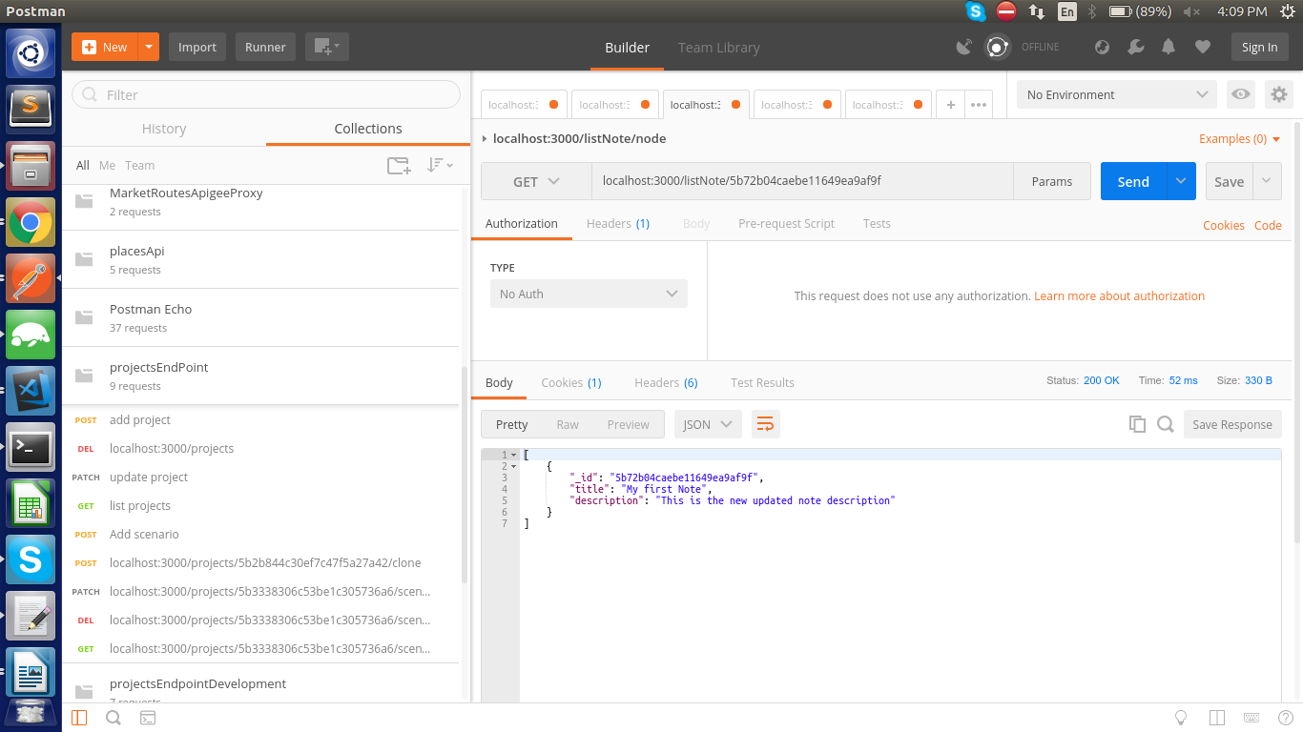Launch Google Chrome from dock
This screenshot has height=732, width=1303.
tap(31, 223)
